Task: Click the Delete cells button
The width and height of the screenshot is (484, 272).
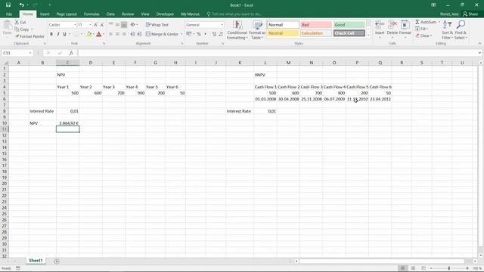Action: [x=392, y=29]
